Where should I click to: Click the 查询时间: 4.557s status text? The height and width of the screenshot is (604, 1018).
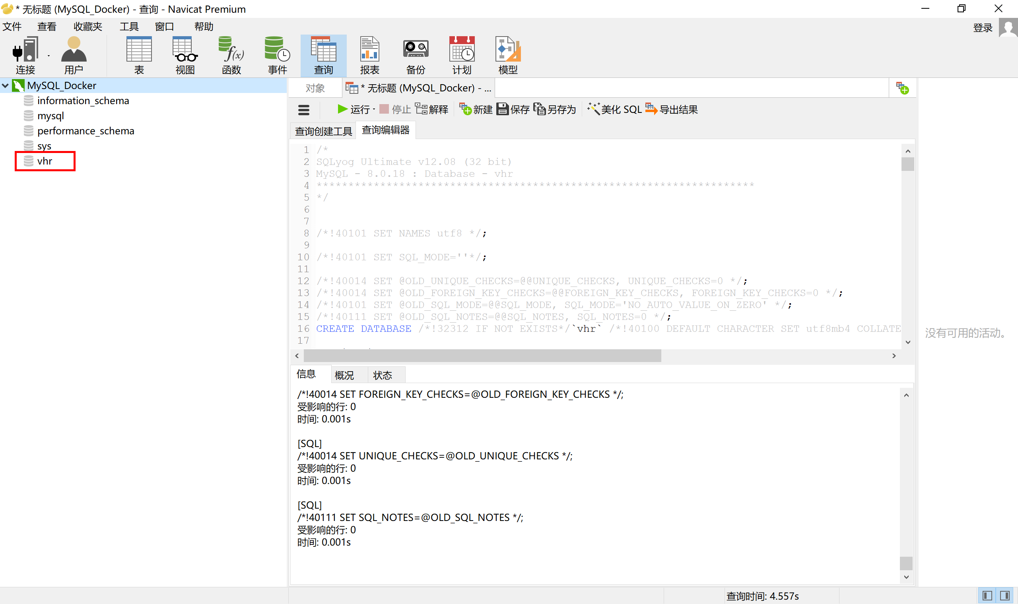[x=762, y=596]
